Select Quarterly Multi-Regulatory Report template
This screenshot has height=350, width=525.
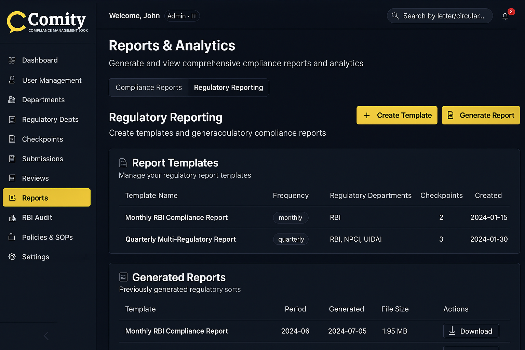point(314,239)
